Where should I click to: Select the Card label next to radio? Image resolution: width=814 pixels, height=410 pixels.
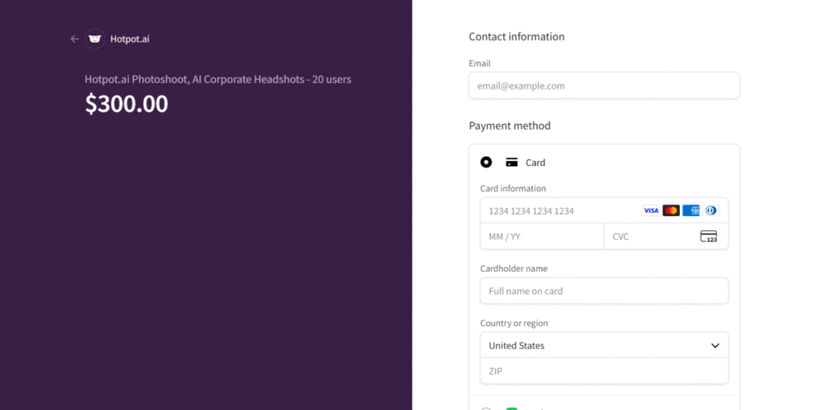(535, 163)
